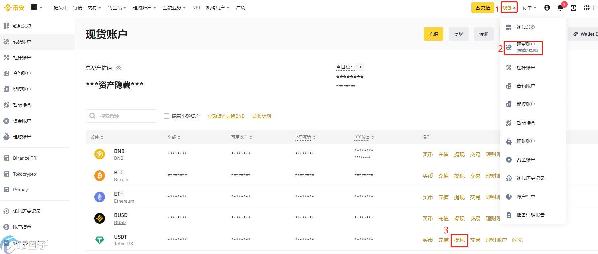Click Tokocrypto icon in sidebar
Viewport: 598px width, 254px height.
(x=6, y=174)
